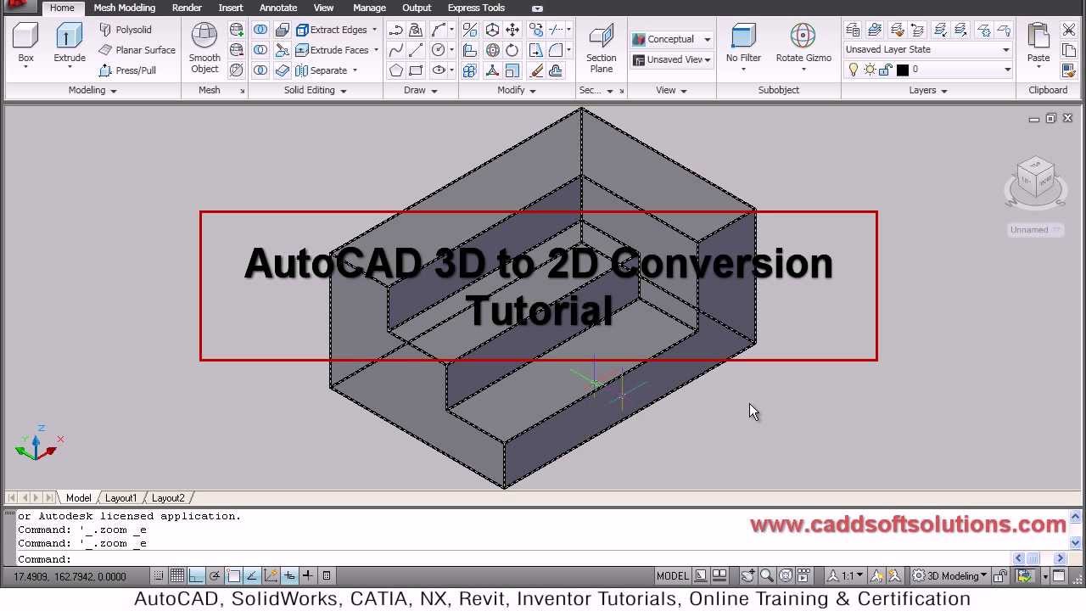Open the Section Plane tool
1086x611 pixels.
[602, 49]
